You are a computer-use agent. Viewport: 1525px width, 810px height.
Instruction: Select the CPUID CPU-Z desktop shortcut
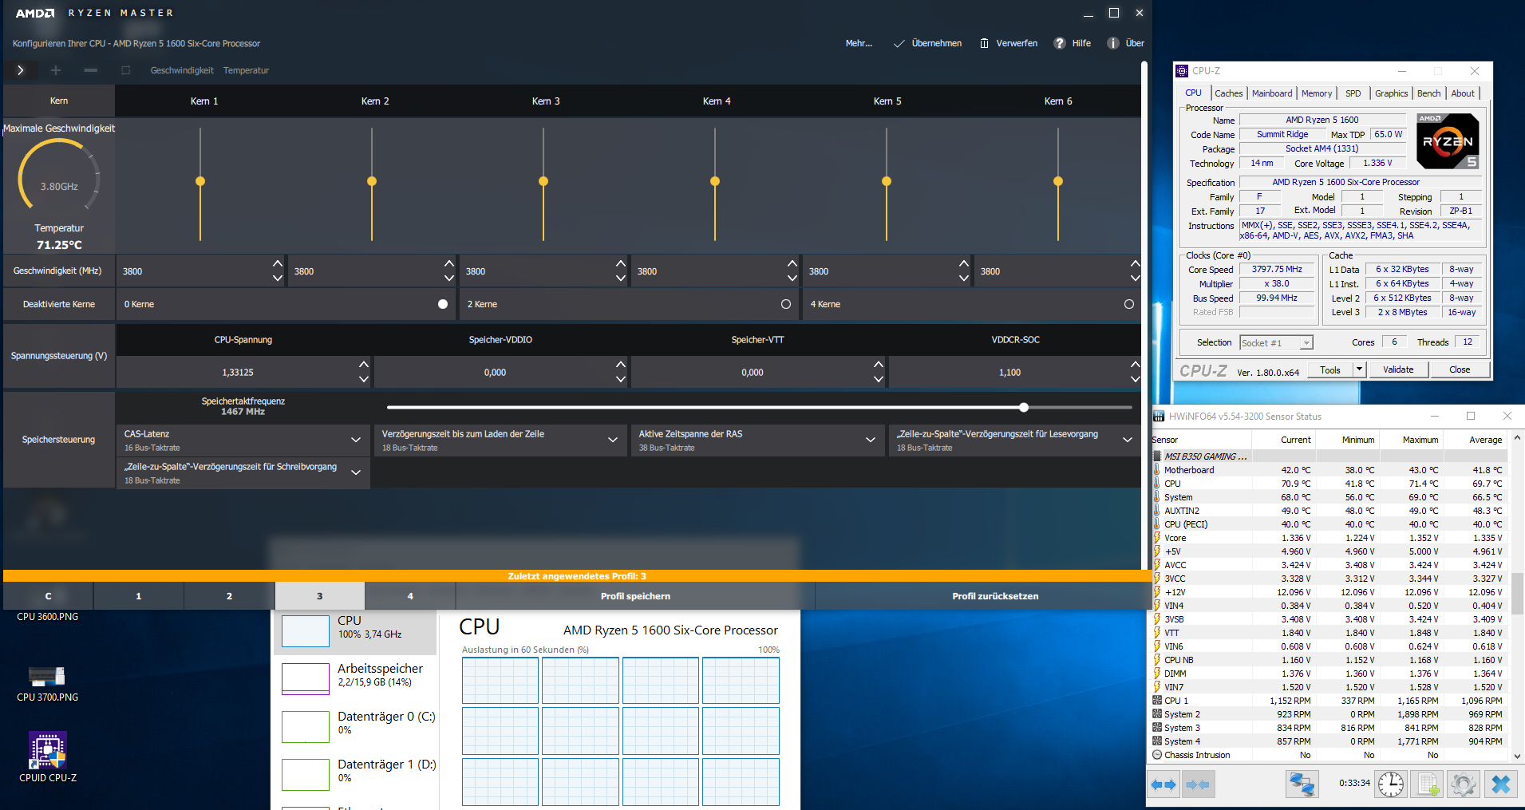pyautogui.click(x=48, y=757)
